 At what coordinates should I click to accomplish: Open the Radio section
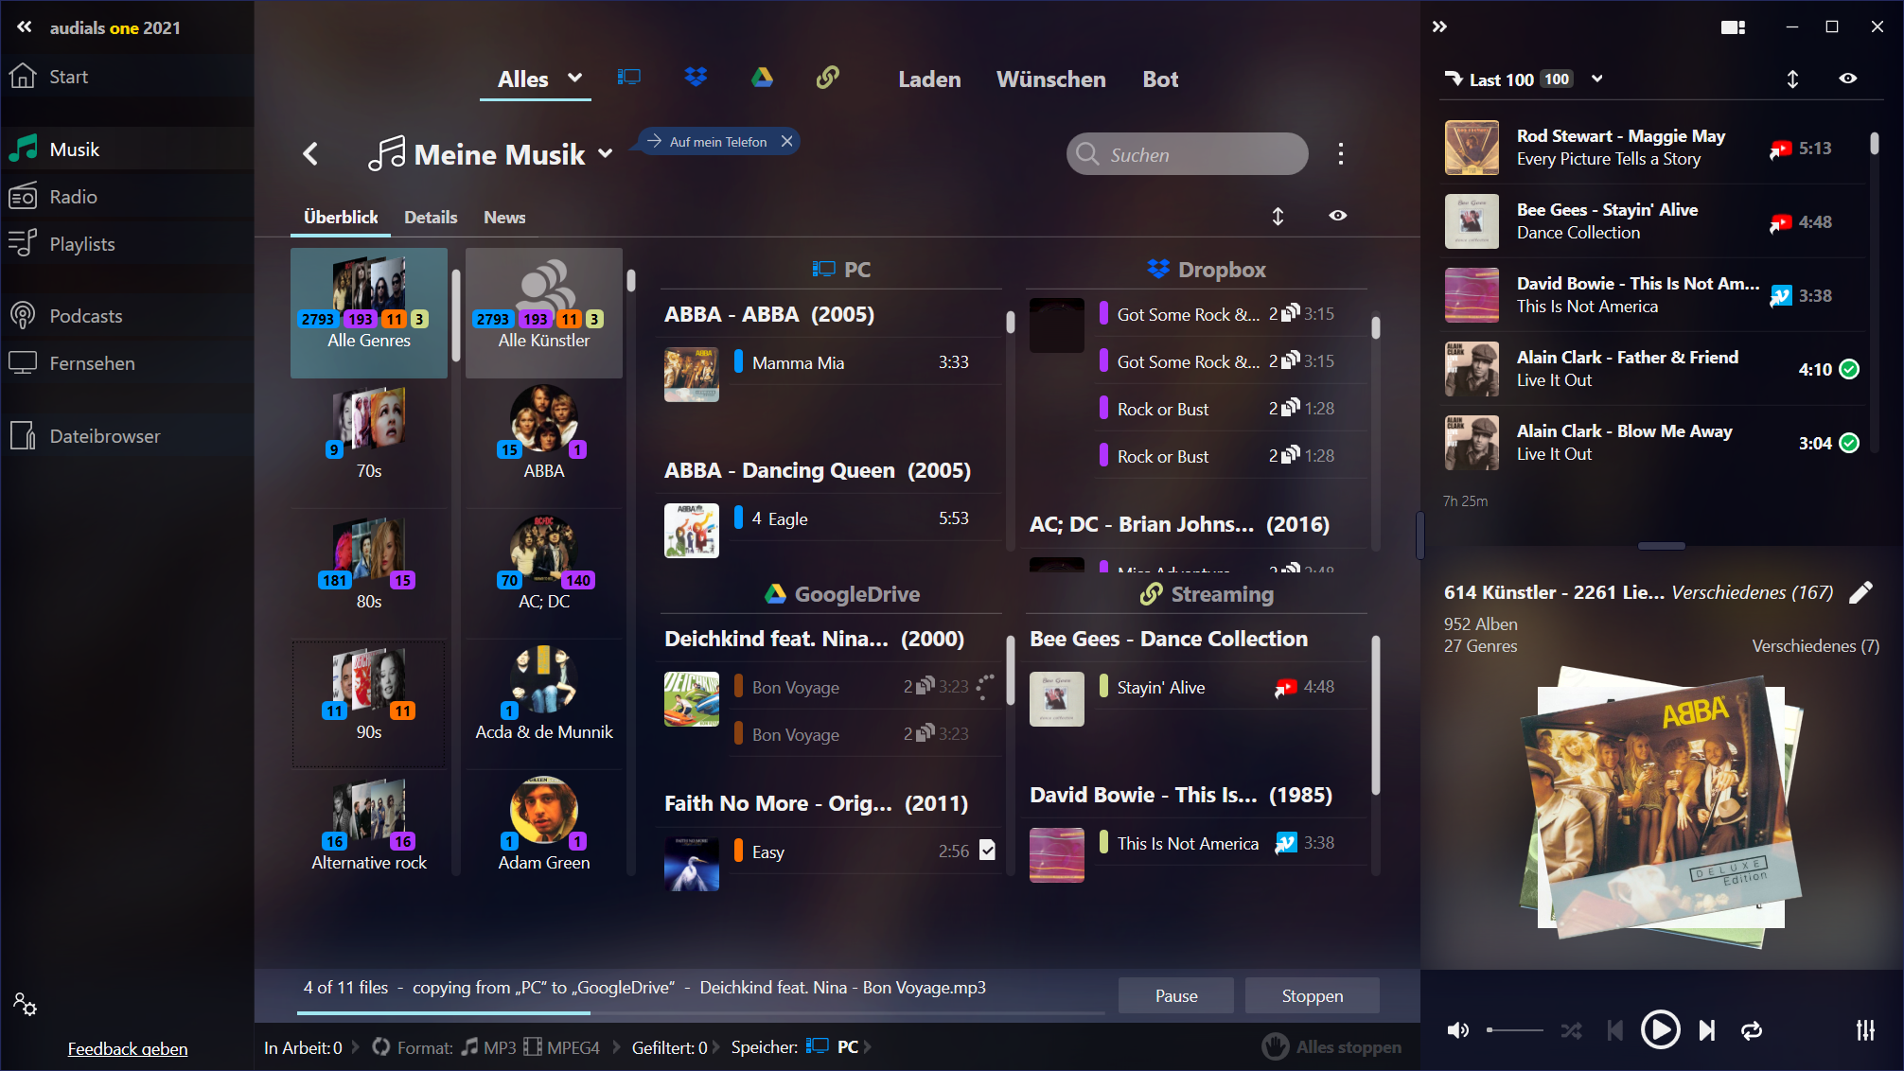(x=127, y=197)
